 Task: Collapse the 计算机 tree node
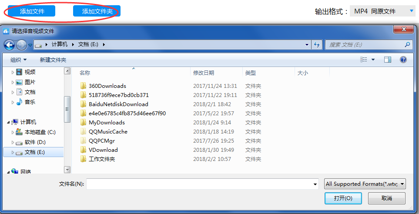[x=9, y=122]
